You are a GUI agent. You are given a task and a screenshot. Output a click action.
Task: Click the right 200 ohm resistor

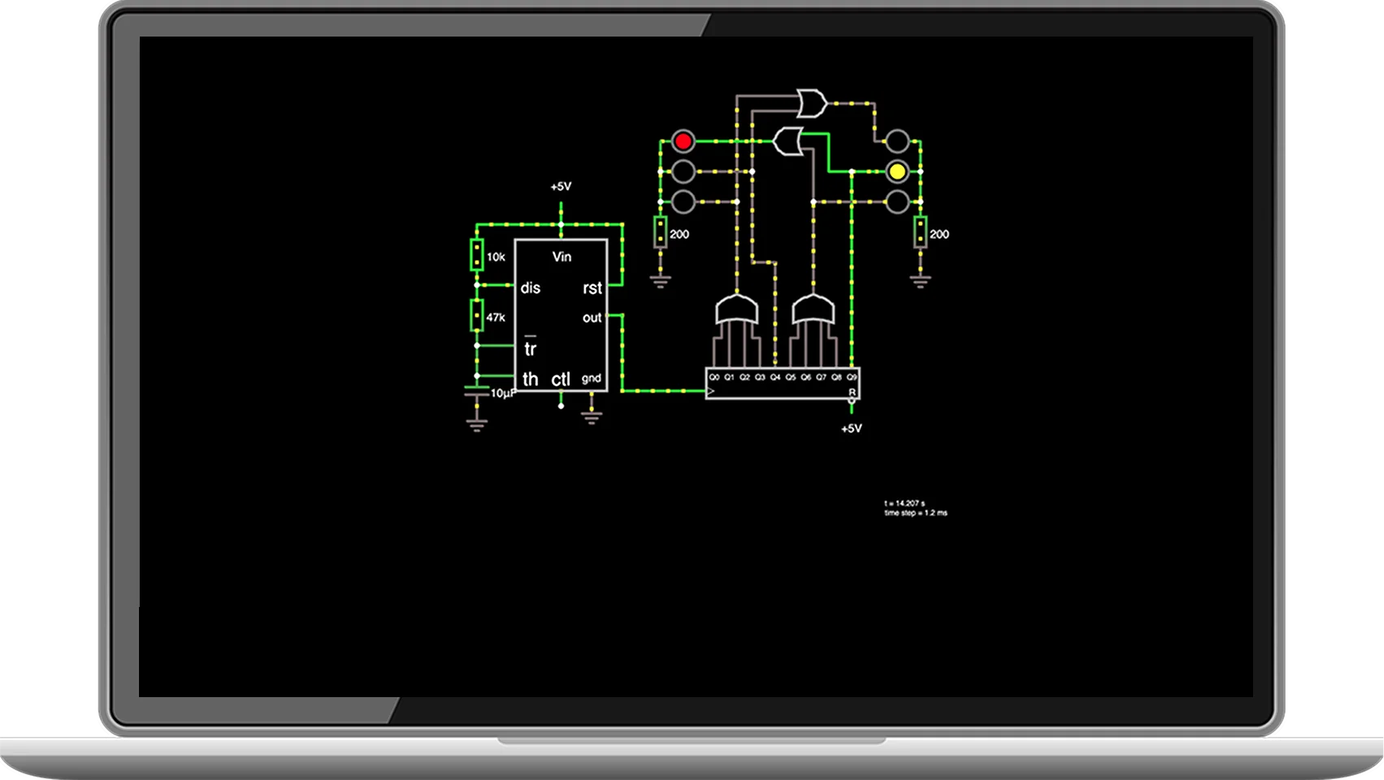920,232
